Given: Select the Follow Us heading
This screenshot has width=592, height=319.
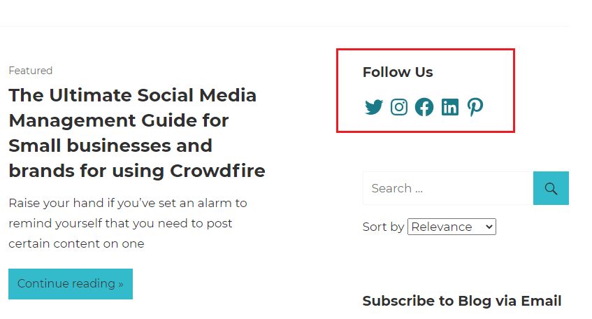Looking at the screenshot, I should click(398, 72).
